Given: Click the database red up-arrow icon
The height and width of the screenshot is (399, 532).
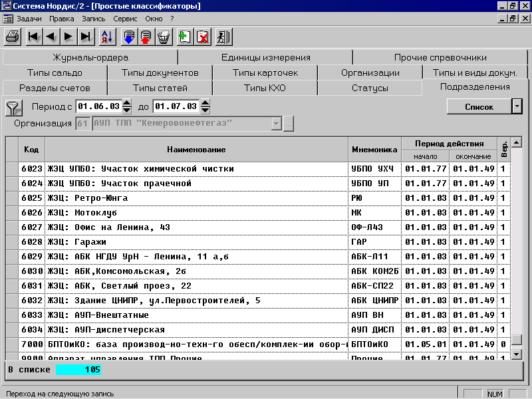Looking at the screenshot, I should click(x=146, y=37).
